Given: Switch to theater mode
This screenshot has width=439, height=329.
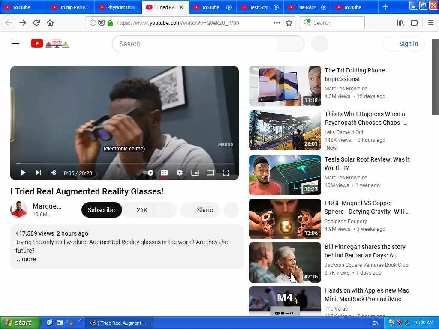Looking at the screenshot, I should tap(210, 173).
